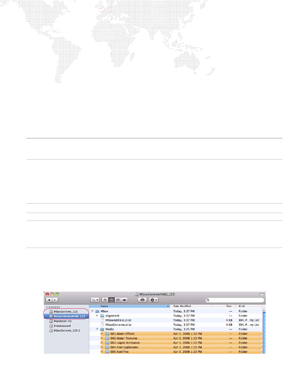This screenshot has height=388, width=300.
Task: Open the Action gear menu
Action: point(153,300)
